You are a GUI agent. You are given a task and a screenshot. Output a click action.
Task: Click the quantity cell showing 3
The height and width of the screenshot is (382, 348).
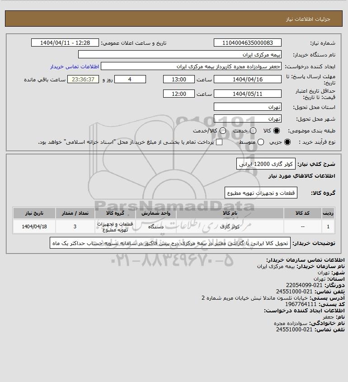pos(75,226)
